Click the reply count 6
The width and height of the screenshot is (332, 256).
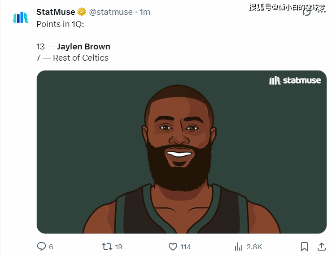coord(51,247)
